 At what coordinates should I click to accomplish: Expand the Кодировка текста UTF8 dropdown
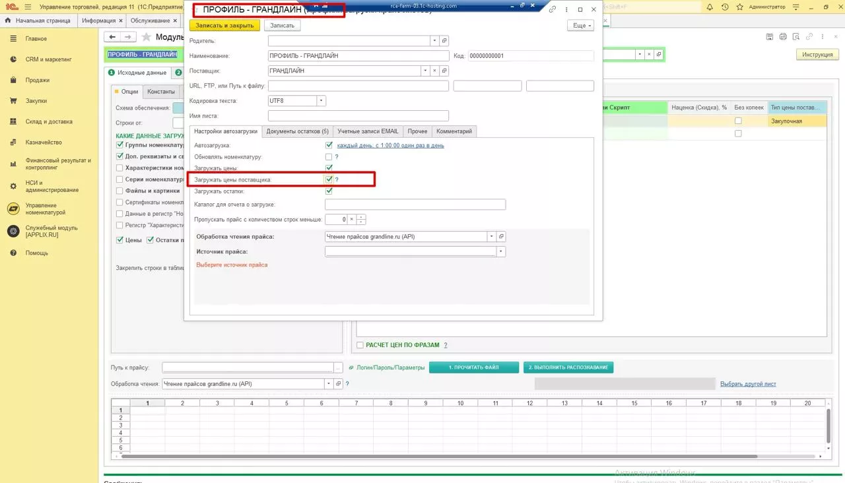(x=321, y=101)
